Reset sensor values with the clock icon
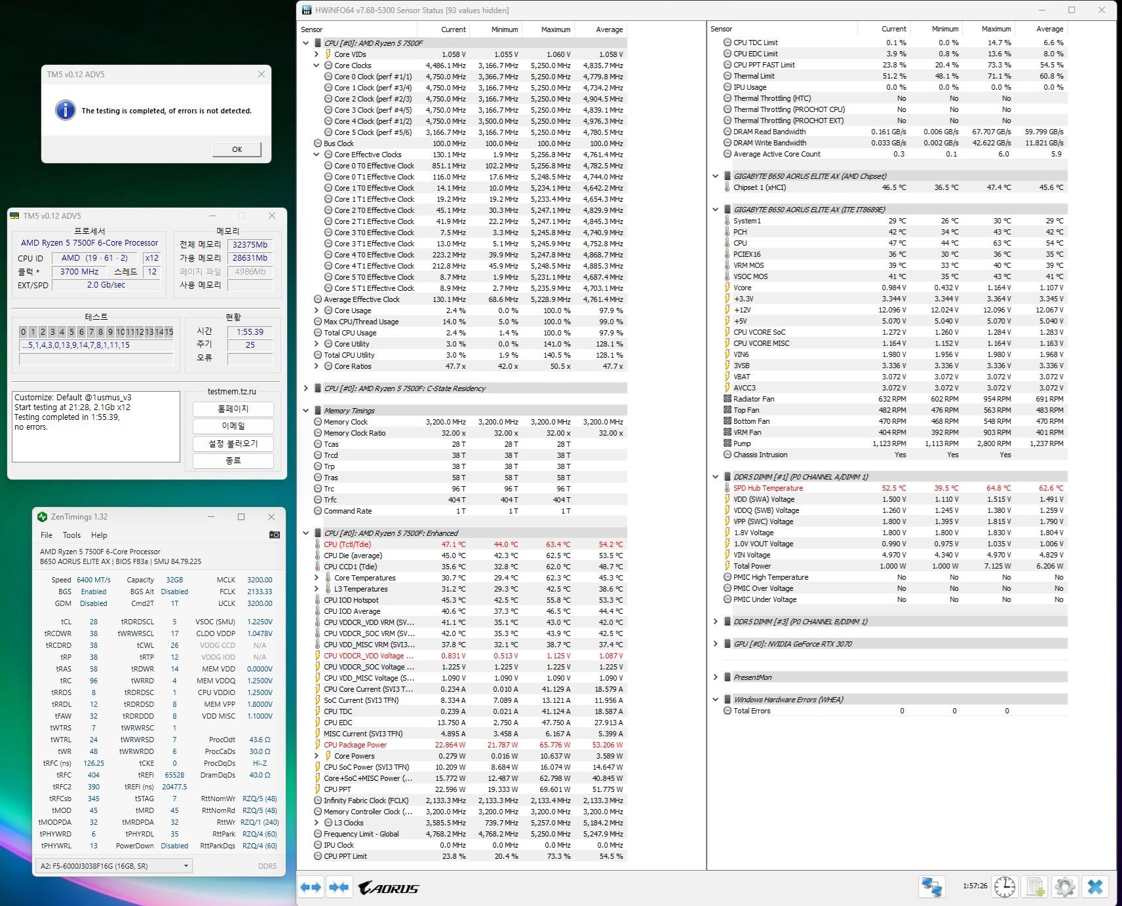The width and height of the screenshot is (1122, 906). click(1004, 887)
